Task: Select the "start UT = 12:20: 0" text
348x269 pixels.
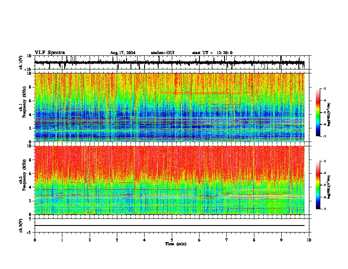Action: 212,53
